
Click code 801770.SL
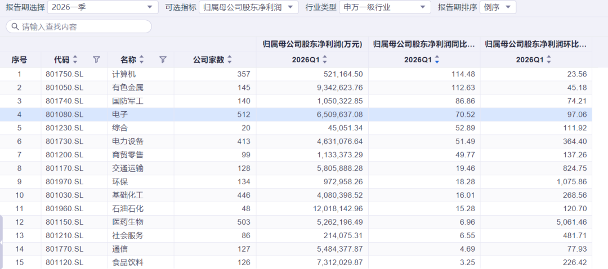point(64,249)
